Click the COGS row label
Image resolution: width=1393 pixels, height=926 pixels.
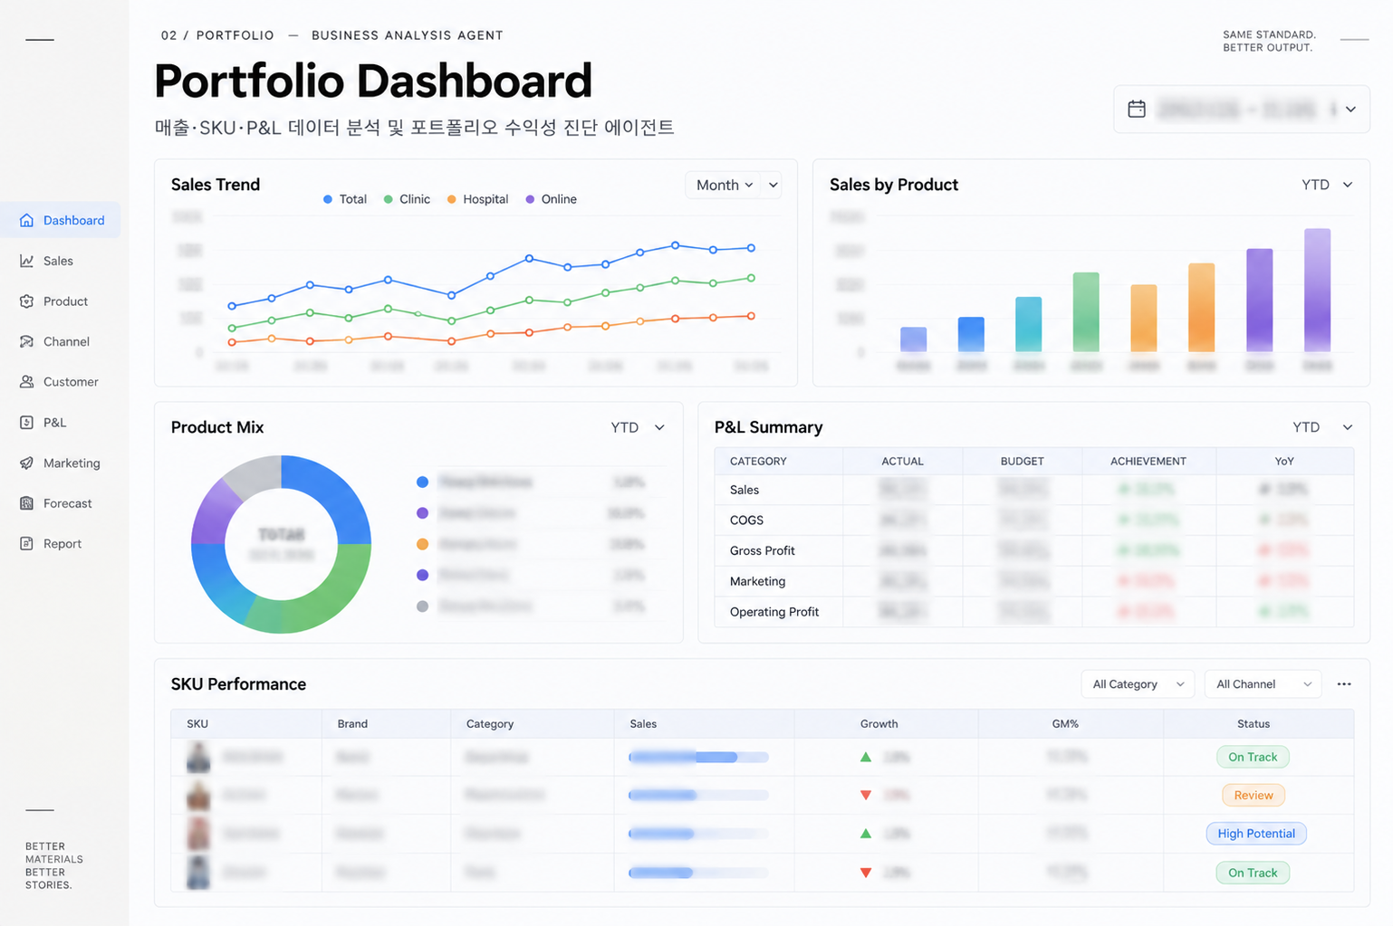point(746,520)
